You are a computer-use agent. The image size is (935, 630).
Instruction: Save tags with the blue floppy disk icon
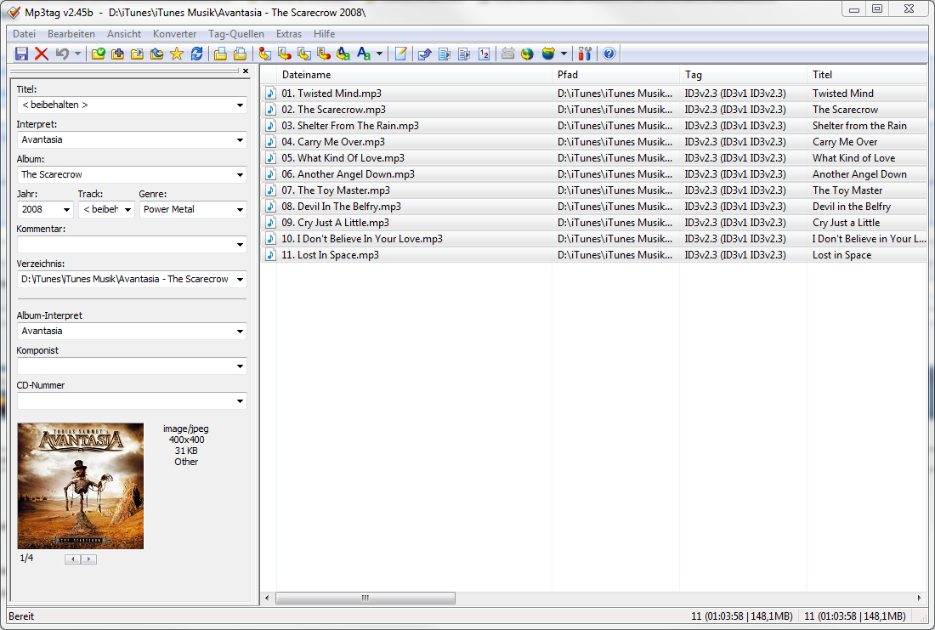click(x=21, y=54)
